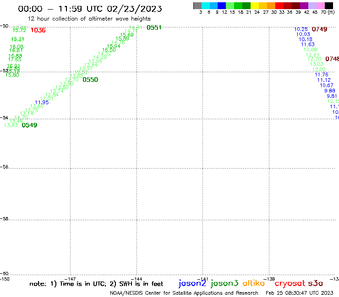Click the '13.96' wave height value
This screenshot has width=339, height=297.
(x=95, y=61)
